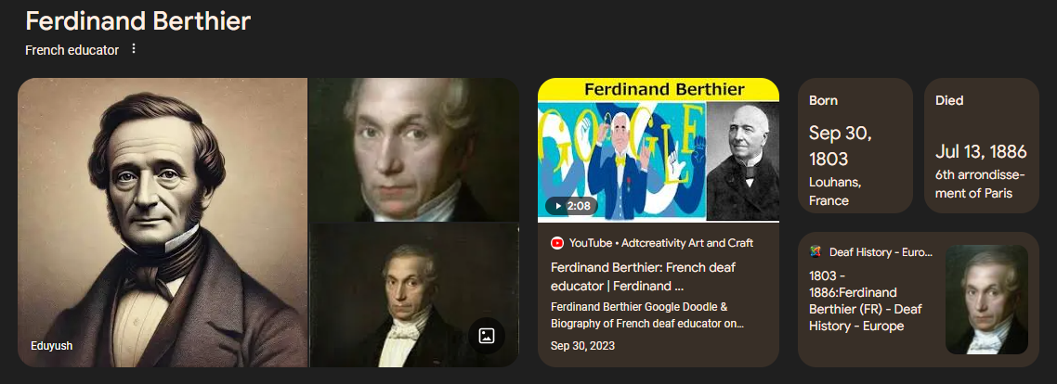The image size is (1057, 384).
Task: Select the Died Jul 13, 1886 card
Action: (x=982, y=146)
